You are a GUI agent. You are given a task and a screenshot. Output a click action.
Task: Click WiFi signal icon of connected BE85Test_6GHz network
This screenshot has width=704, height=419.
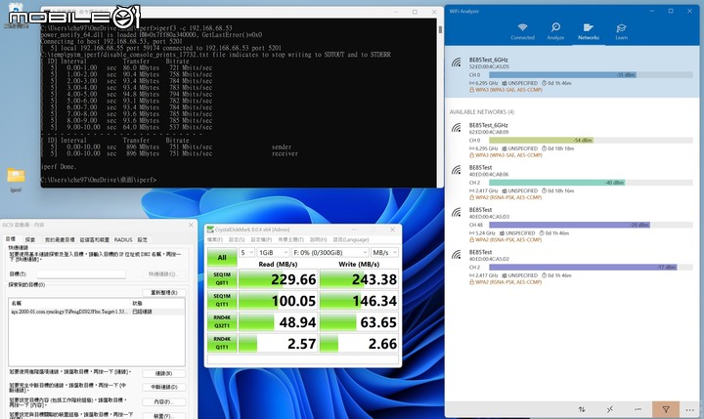(x=457, y=63)
